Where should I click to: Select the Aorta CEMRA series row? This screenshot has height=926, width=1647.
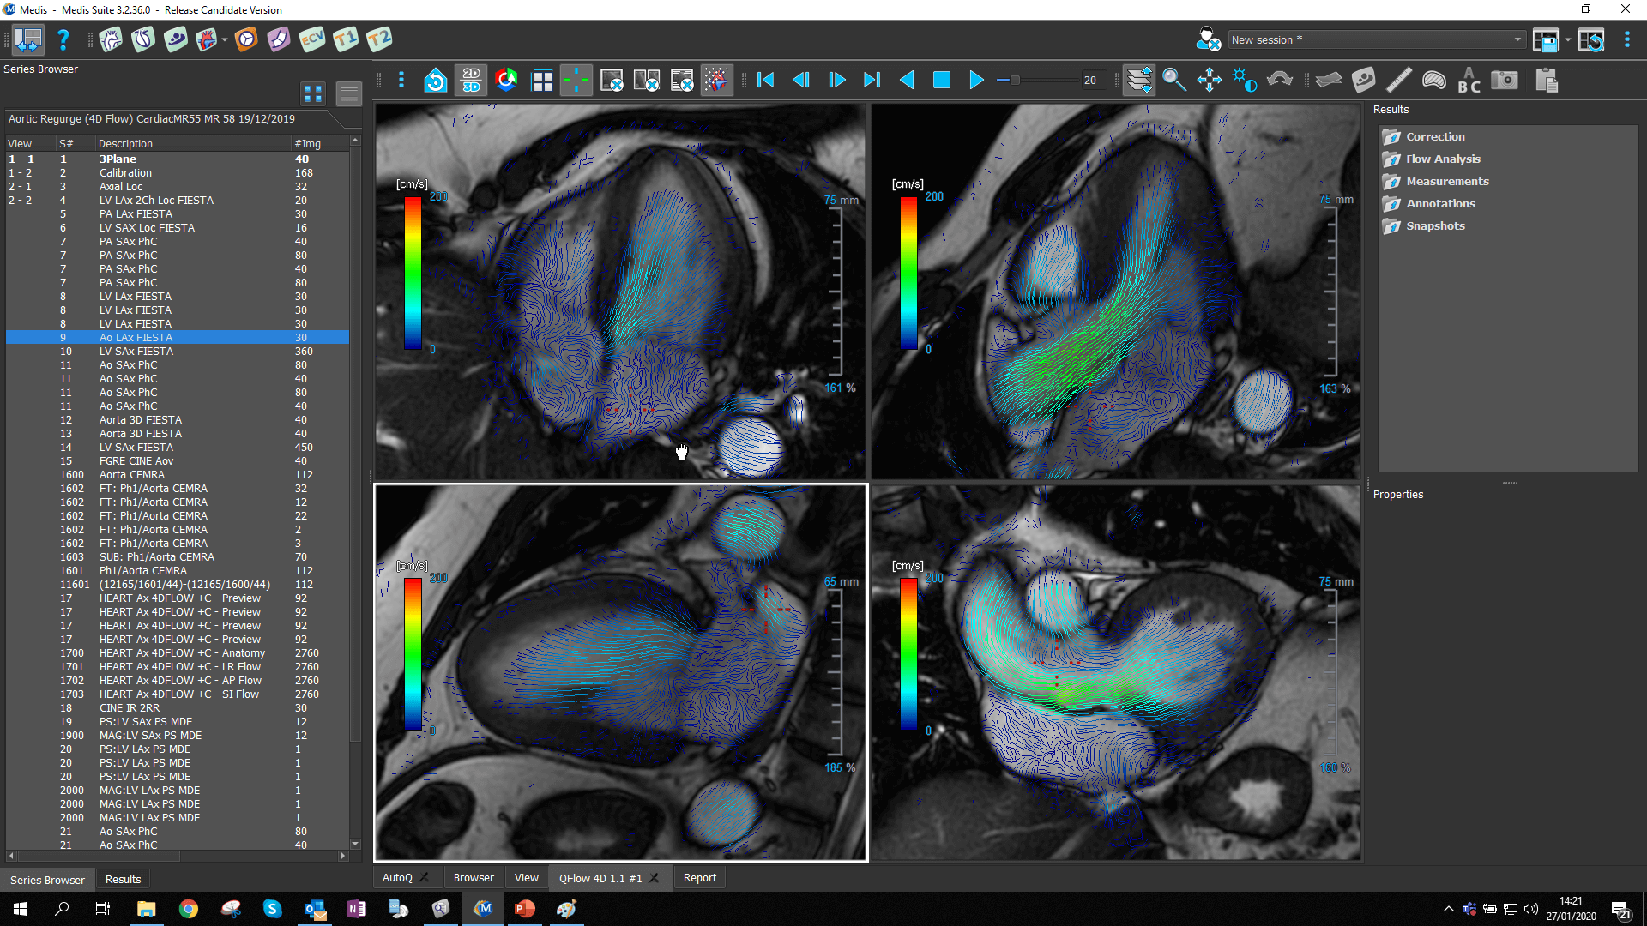pos(132,475)
